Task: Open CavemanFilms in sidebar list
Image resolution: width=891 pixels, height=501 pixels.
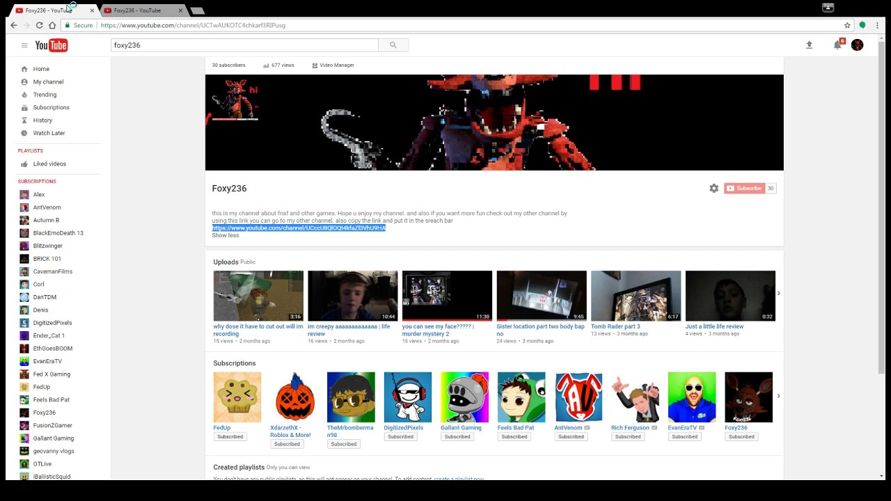Action: (x=52, y=271)
